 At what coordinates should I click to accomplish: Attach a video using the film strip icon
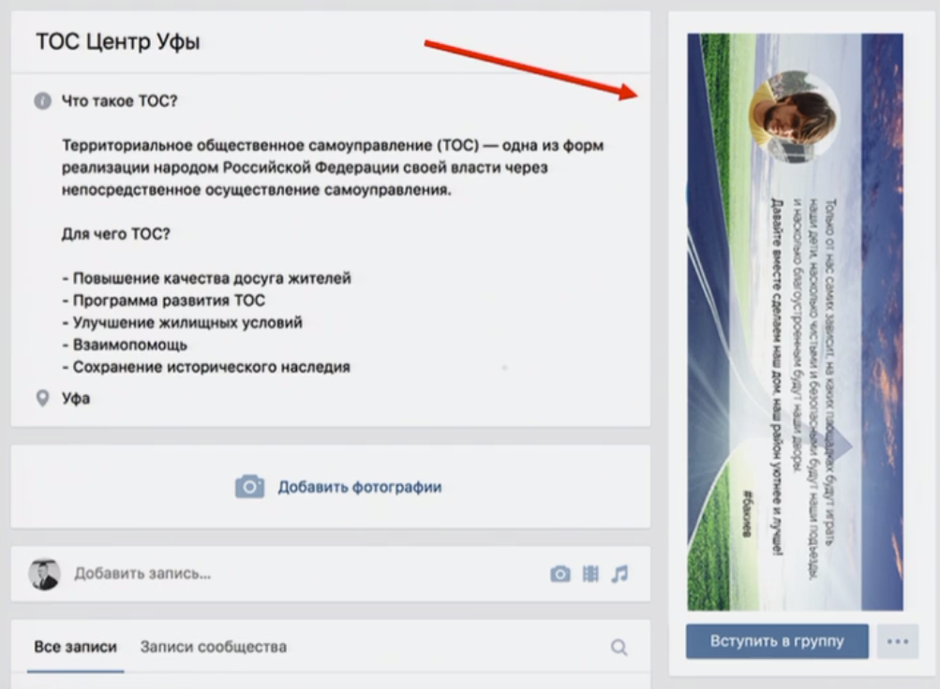[590, 574]
